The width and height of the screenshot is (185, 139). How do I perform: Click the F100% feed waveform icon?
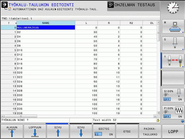[x=179, y=110]
